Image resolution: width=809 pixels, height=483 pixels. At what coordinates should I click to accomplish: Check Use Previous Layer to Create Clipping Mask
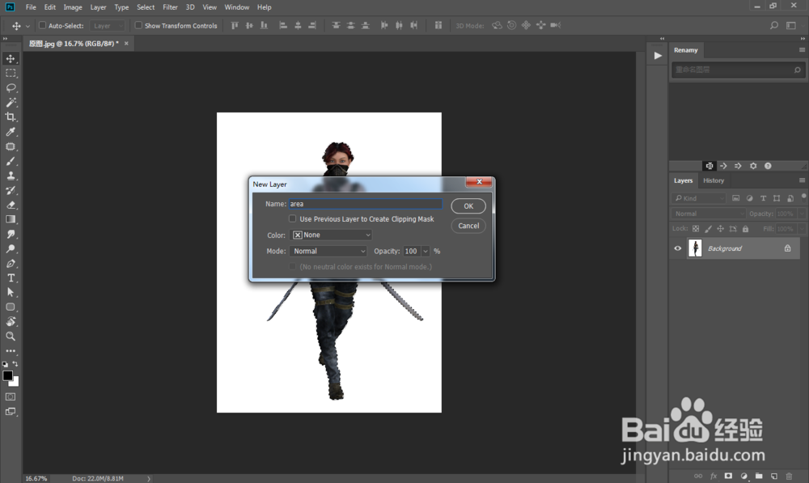point(293,218)
